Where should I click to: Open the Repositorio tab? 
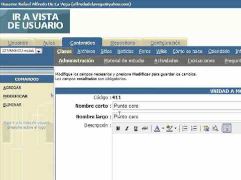click(x=123, y=43)
